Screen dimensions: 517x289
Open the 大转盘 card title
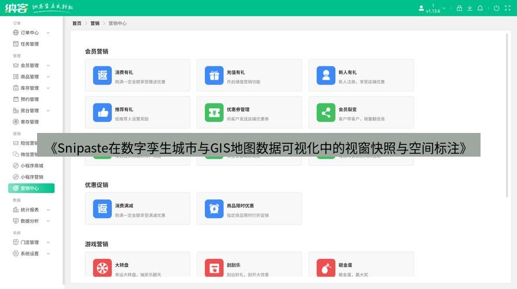point(122,265)
